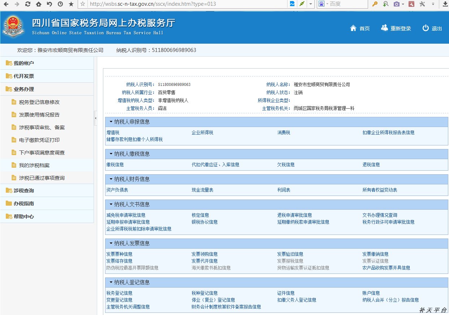
Task: Bookmark this page with outline star
Action: (x=83, y=4)
